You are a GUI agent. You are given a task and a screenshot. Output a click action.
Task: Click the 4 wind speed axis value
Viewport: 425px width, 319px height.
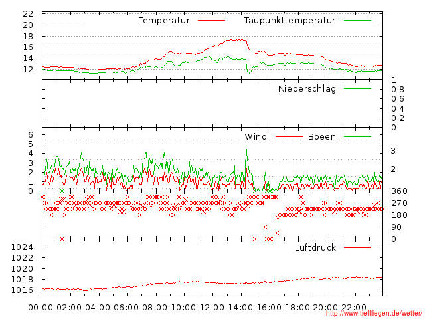pos(31,154)
